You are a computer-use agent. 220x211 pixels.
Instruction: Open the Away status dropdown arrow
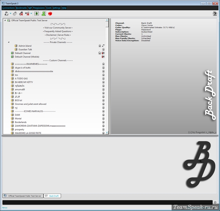point(11,14)
